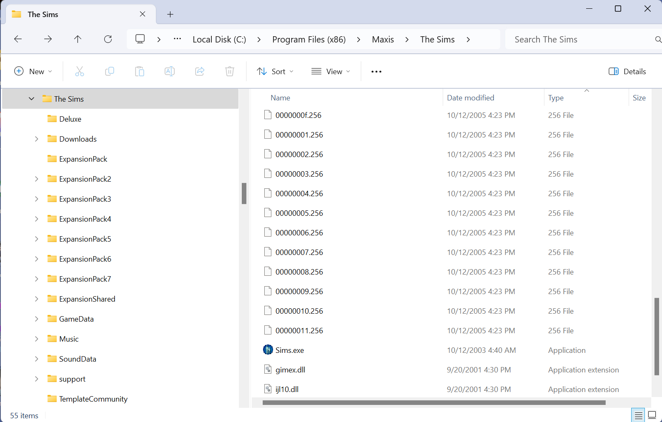The height and width of the screenshot is (422, 662).
Task: Select the Sims.exe application icon
Action: click(x=268, y=350)
